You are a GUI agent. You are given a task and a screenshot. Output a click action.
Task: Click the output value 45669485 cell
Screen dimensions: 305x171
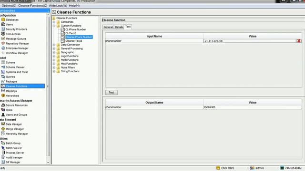tap(253, 107)
